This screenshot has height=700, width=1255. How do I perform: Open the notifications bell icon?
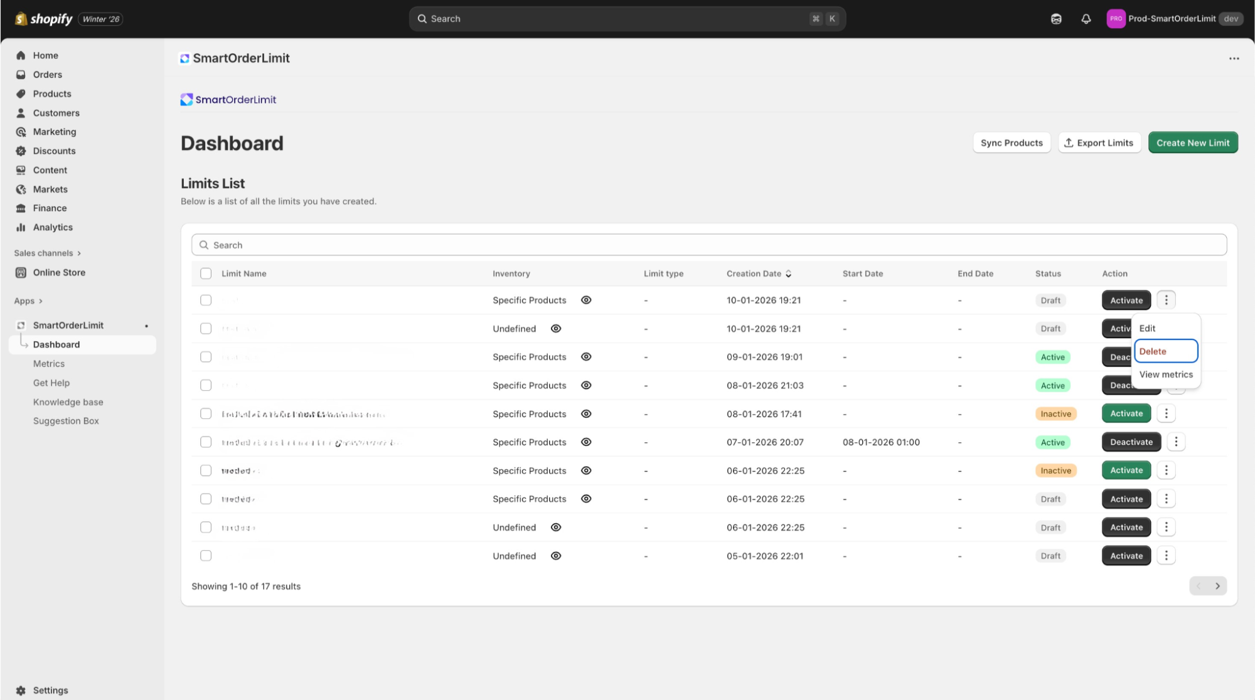[1086, 19]
